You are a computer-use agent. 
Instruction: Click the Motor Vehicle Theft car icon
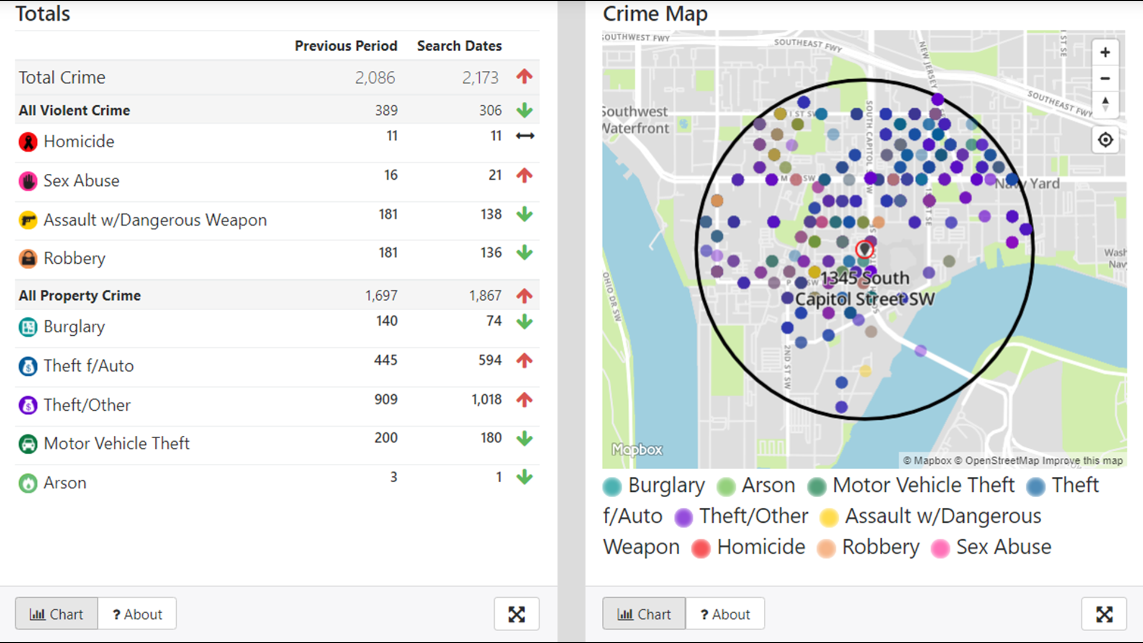pos(28,444)
